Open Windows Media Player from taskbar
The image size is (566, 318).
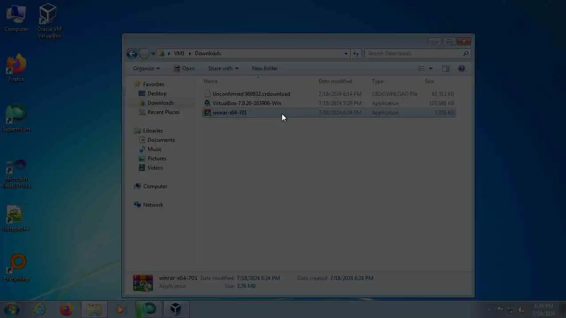pyautogui.click(x=120, y=310)
